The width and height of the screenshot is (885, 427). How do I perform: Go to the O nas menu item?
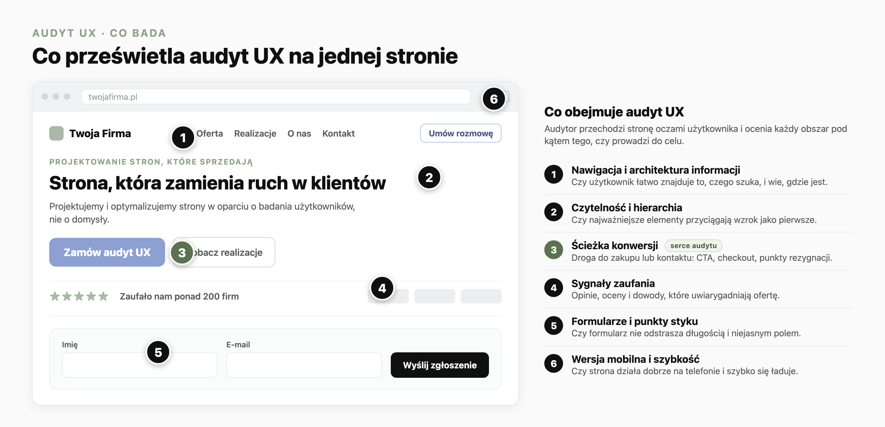point(299,133)
